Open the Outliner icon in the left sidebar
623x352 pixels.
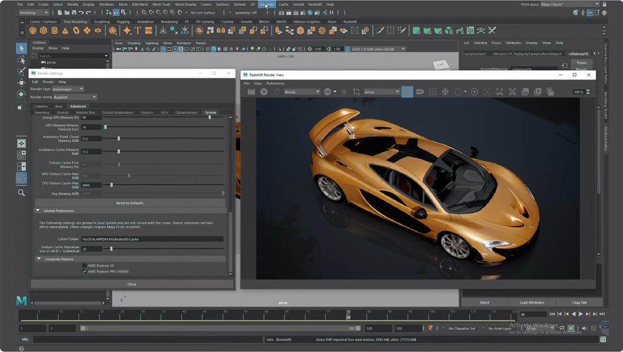click(x=21, y=178)
